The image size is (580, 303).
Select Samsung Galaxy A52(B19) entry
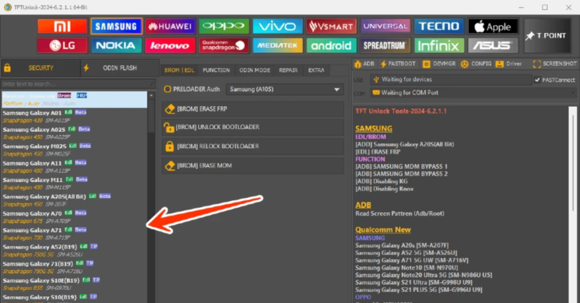pyautogui.click(x=74, y=250)
